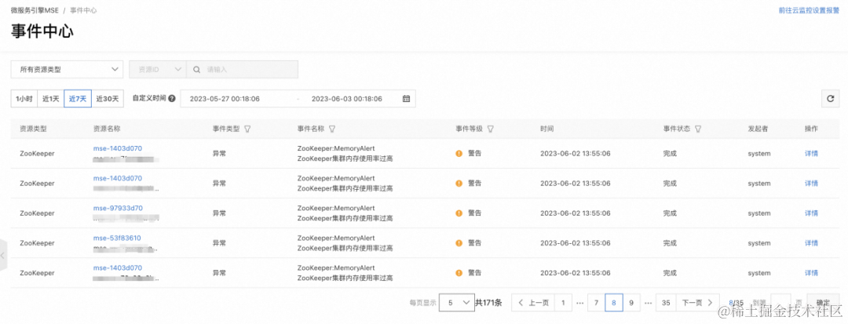Open the page size dropdown showing 5
The width and height of the screenshot is (848, 324).
[x=456, y=303]
